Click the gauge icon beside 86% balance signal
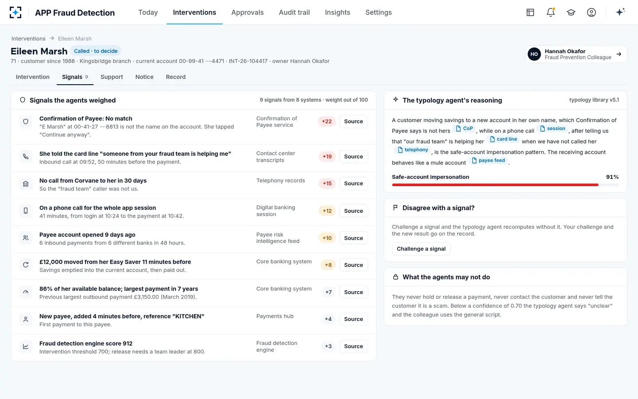The image size is (638, 399). pyautogui.click(x=26, y=292)
